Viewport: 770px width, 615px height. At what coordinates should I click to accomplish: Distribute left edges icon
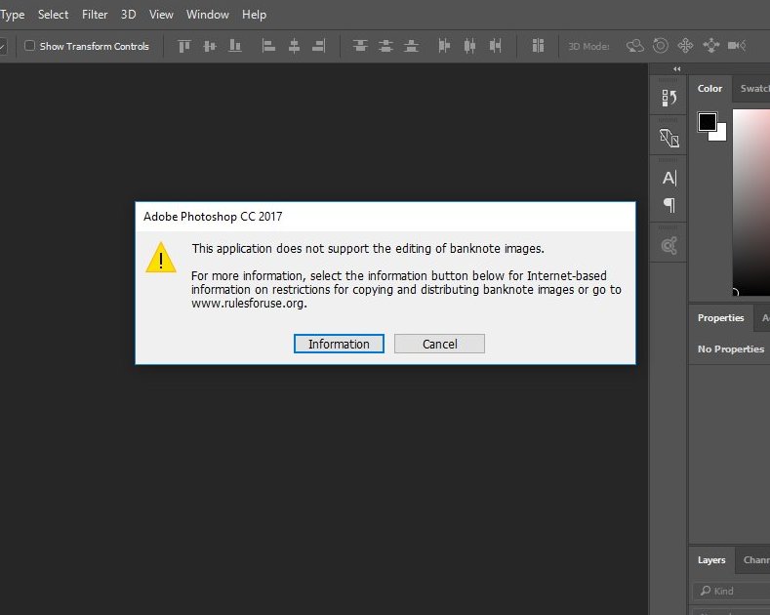click(444, 46)
